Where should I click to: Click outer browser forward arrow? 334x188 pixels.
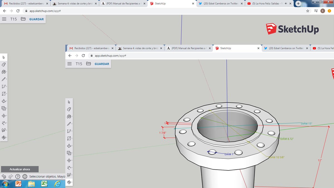click(11, 11)
